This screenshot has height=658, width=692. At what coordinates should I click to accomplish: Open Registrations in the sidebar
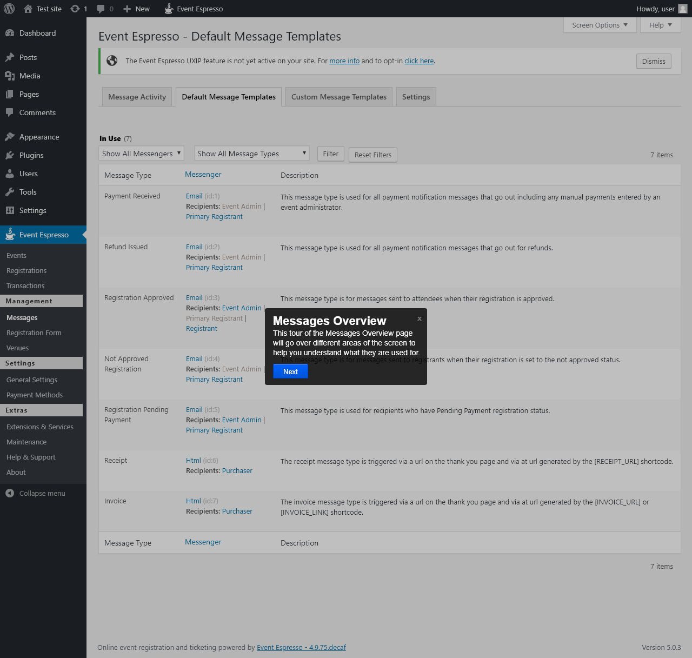[x=26, y=270]
